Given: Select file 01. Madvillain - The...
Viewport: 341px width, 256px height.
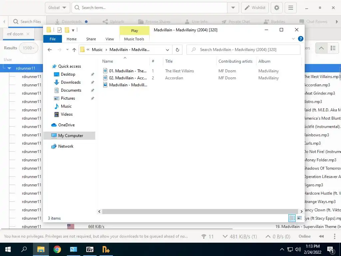Looking at the screenshot, I should coord(125,71).
